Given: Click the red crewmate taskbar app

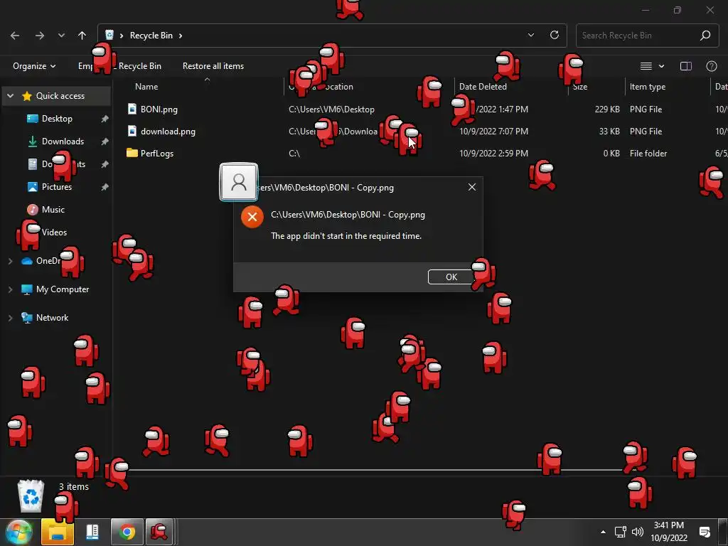Looking at the screenshot, I should tap(159, 532).
